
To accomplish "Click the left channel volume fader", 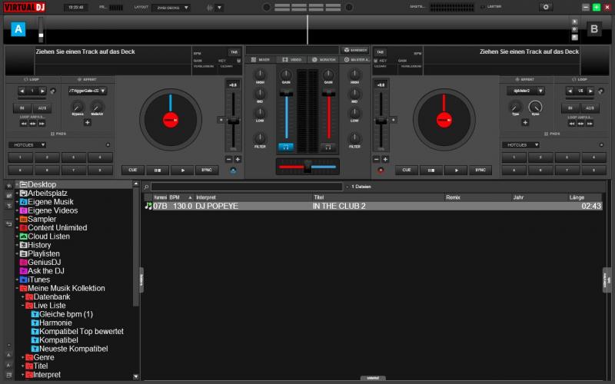I will [x=286, y=93].
